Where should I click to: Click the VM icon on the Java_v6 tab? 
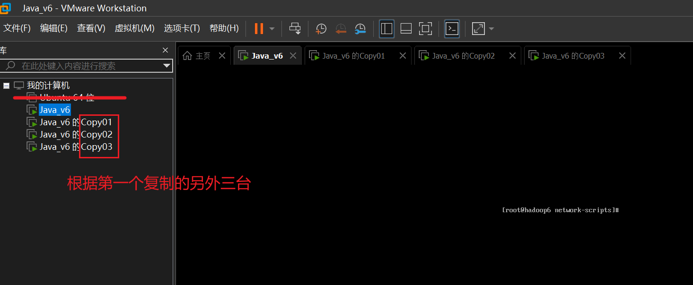244,56
